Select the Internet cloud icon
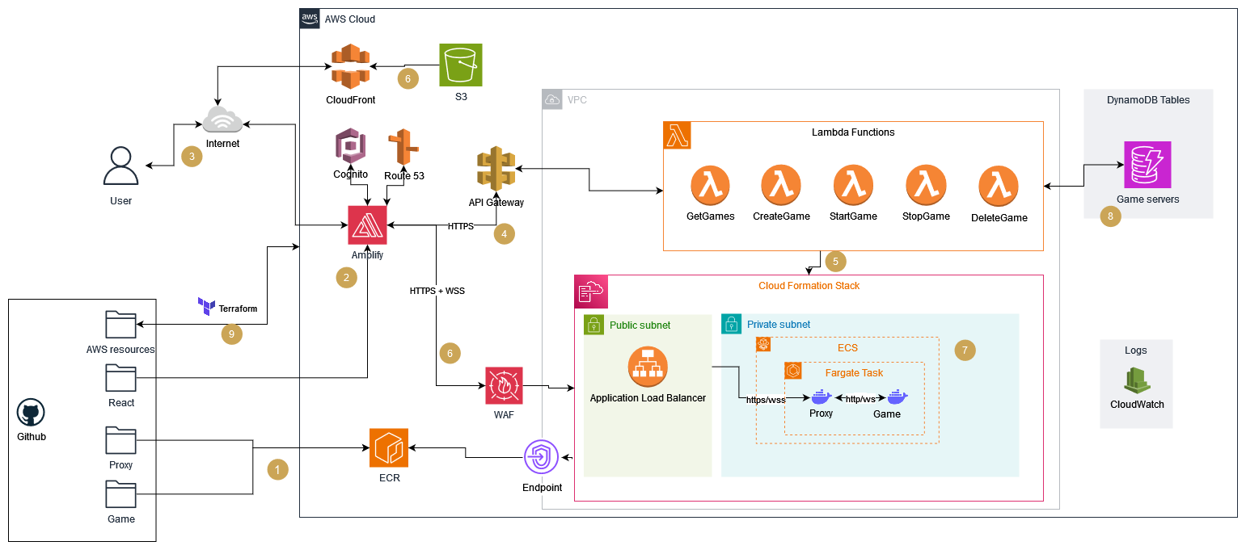Image resolution: width=1246 pixels, height=550 pixels. click(222, 121)
